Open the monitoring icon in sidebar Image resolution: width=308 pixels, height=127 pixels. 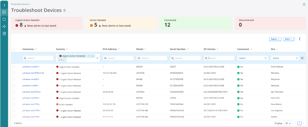4,12
